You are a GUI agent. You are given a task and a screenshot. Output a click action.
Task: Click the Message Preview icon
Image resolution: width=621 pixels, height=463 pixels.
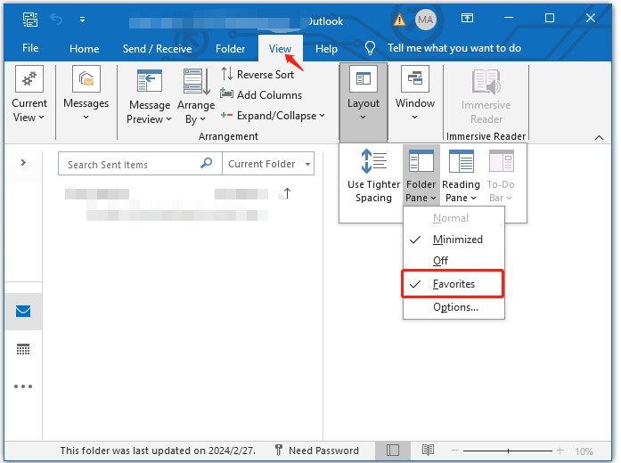(150, 81)
